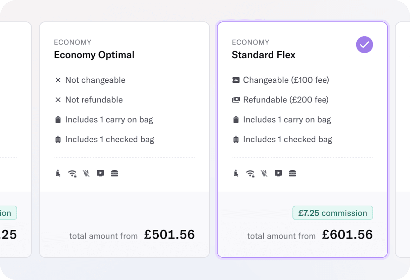Click the entertainment icon in Economy Optimal card

pos(100,173)
